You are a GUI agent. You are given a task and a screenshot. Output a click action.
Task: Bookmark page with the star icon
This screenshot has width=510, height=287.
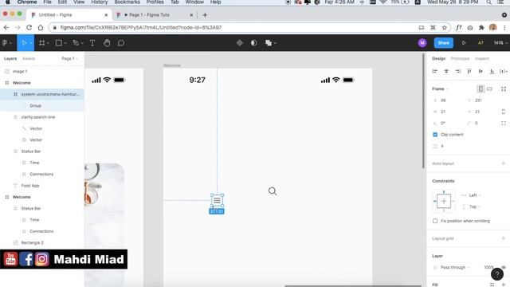coord(445,28)
